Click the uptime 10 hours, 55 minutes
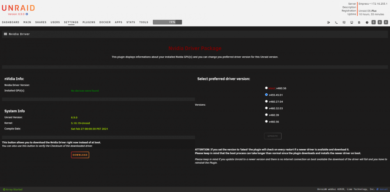 pyautogui.click(x=371, y=14)
